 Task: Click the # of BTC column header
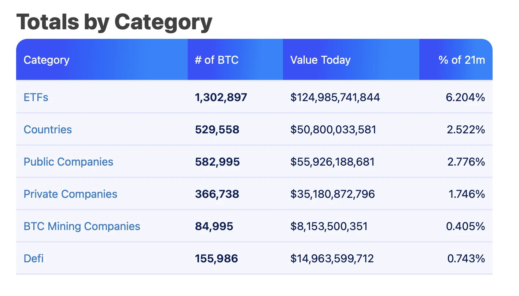(217, 60)
